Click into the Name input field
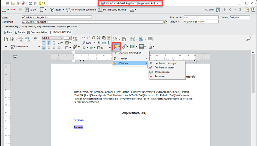 point(57,17)
